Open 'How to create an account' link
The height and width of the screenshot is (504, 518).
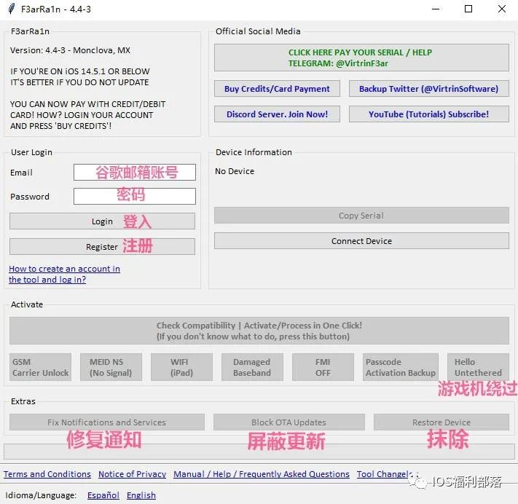(64, 274)
